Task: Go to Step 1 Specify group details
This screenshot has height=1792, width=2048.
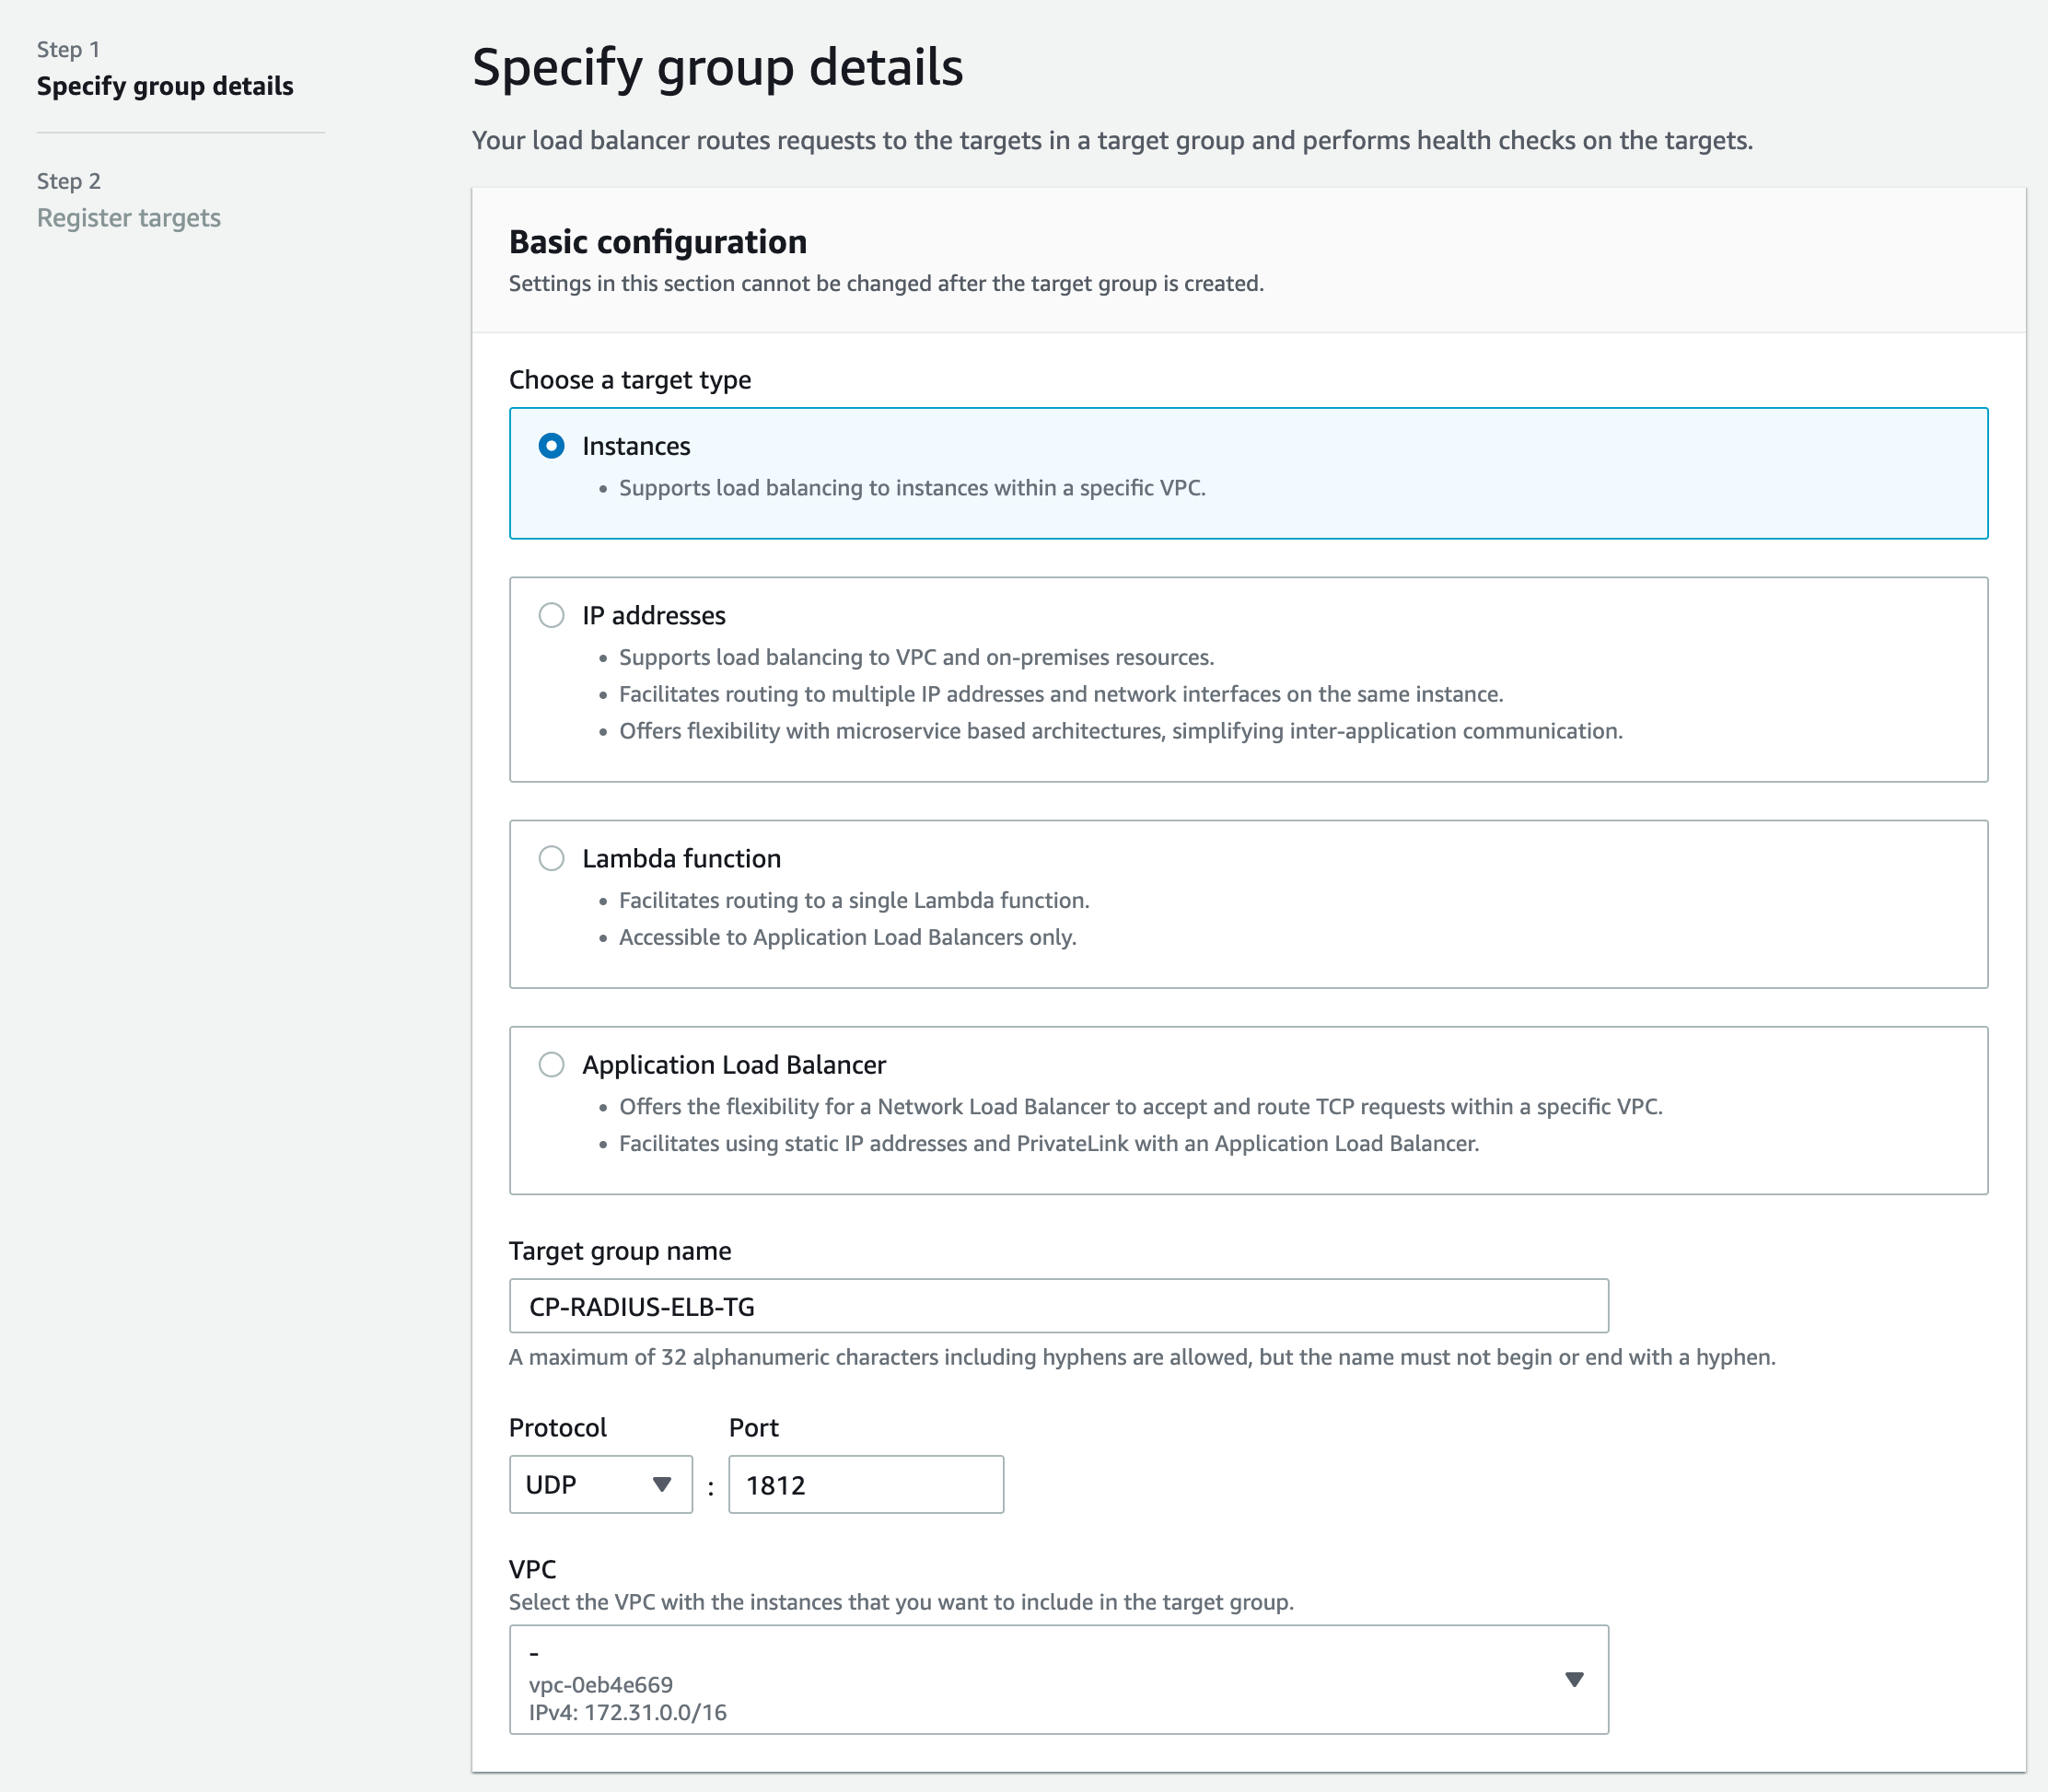Action: coord(166,86)
